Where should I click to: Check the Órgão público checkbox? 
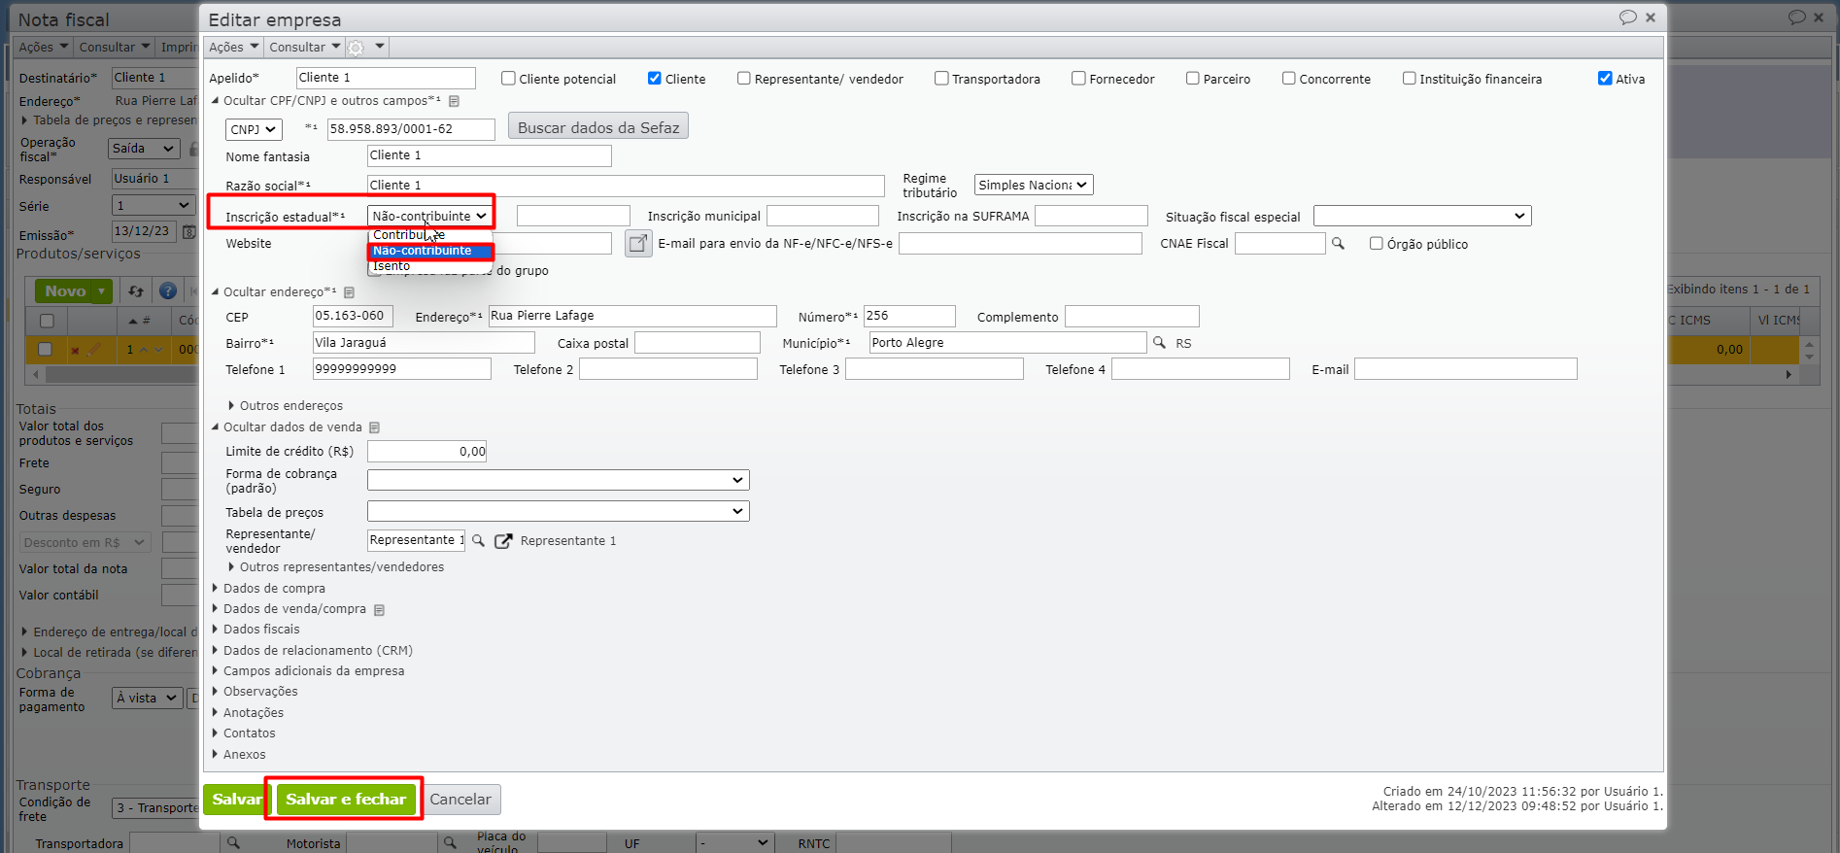(x=1377, y=244)
